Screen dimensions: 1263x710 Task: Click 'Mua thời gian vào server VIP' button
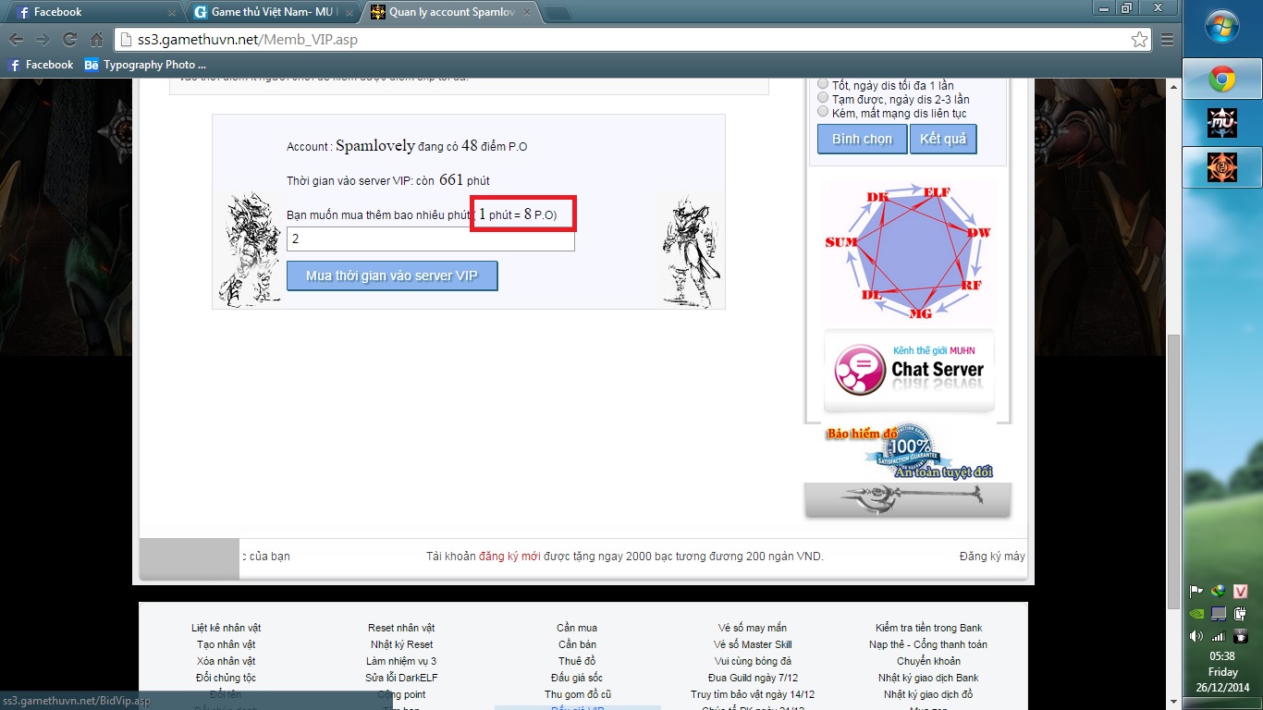[392, 275]
